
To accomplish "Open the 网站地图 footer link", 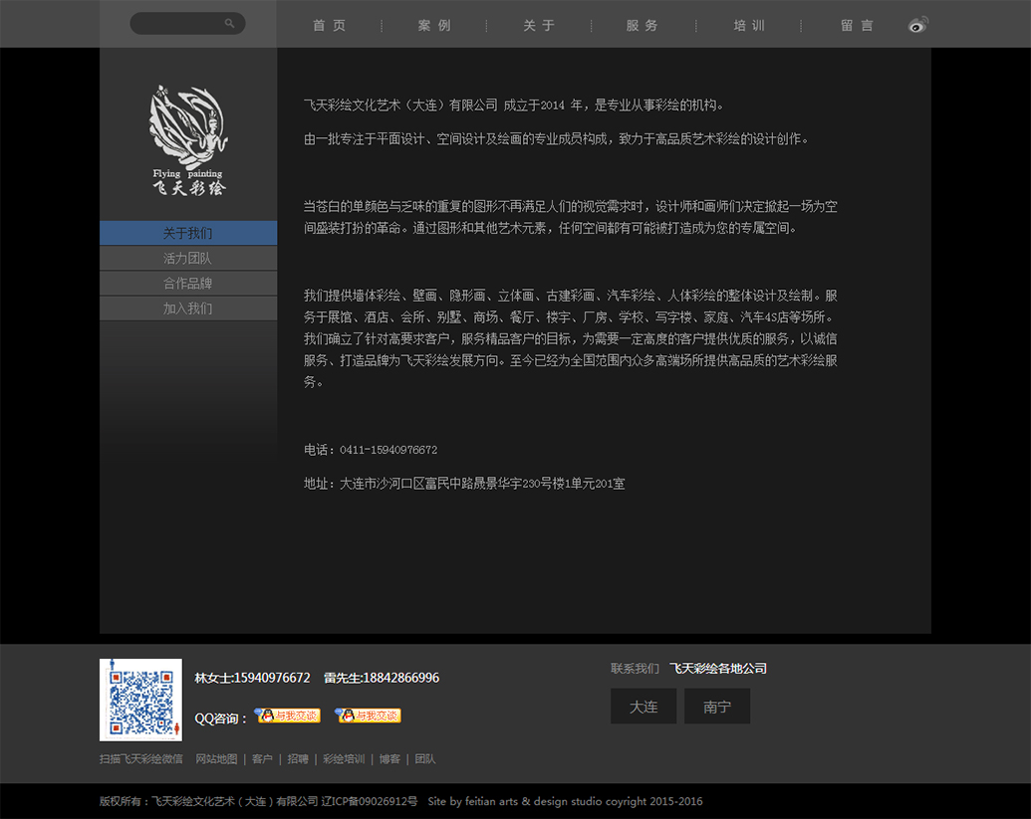I will tap(216, 759).
